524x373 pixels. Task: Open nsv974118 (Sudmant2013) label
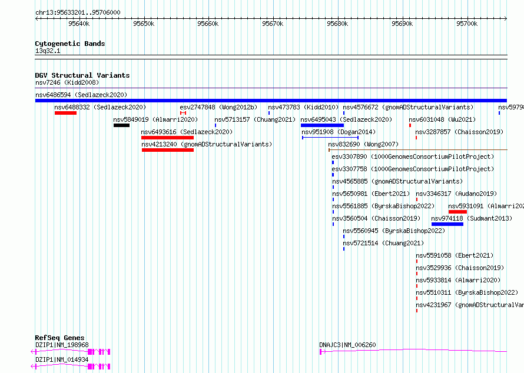(x=472, y=218)
